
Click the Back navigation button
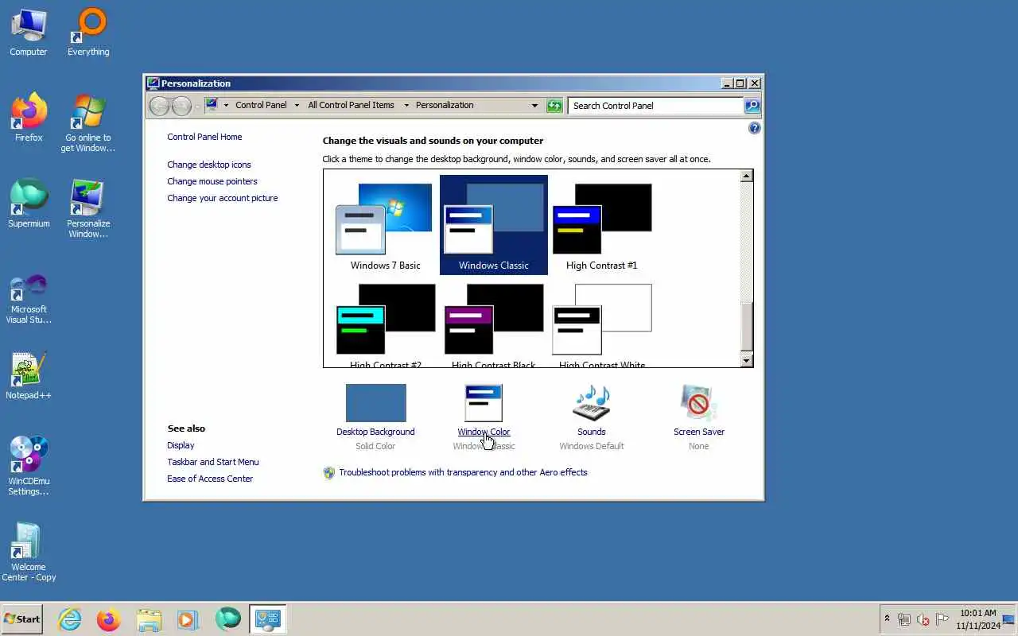pyautogui.click(x=160, y=106)
